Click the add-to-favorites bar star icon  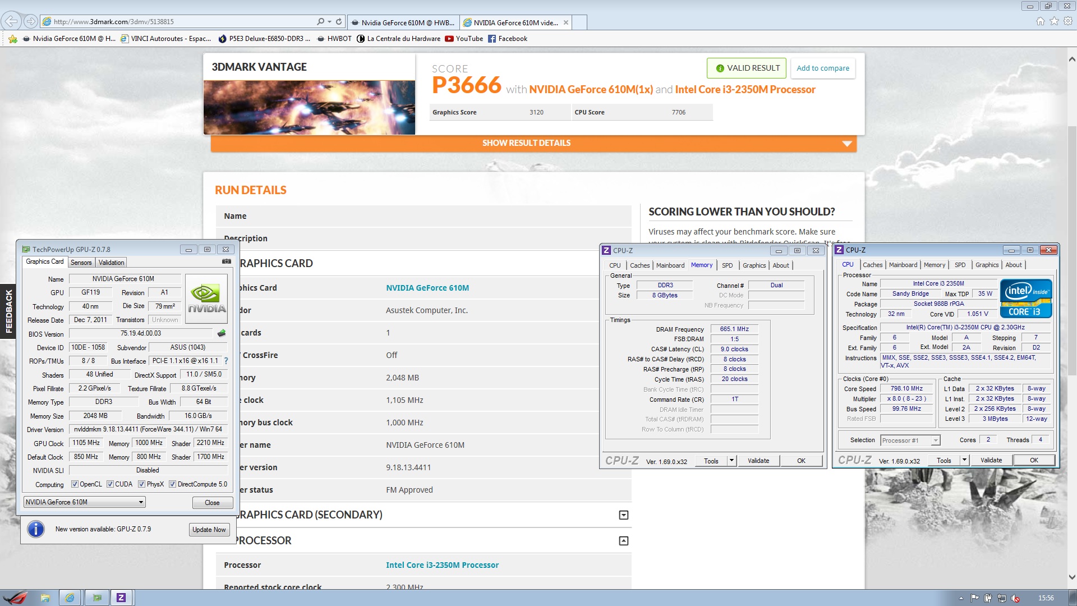12,39
